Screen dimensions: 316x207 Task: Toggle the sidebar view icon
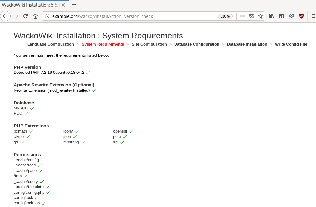[282, 16]
